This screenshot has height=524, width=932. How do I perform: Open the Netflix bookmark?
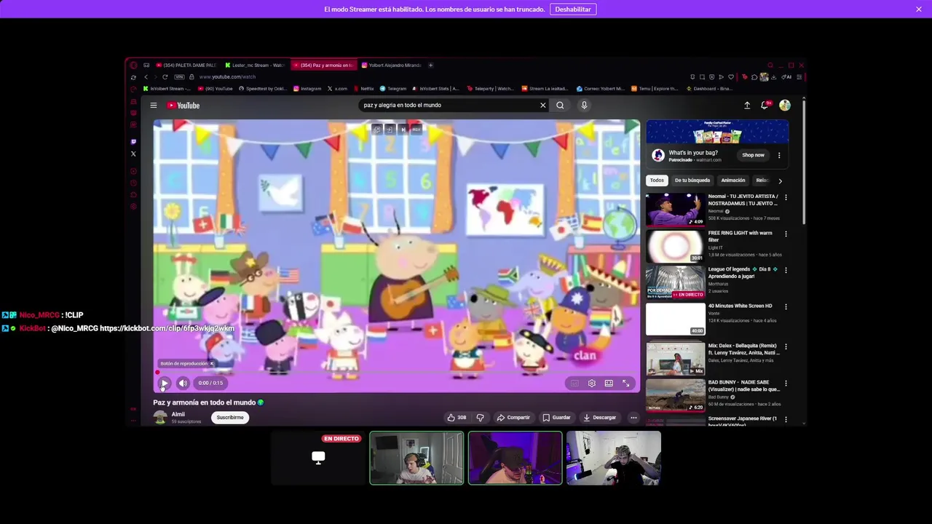(364, 89)
